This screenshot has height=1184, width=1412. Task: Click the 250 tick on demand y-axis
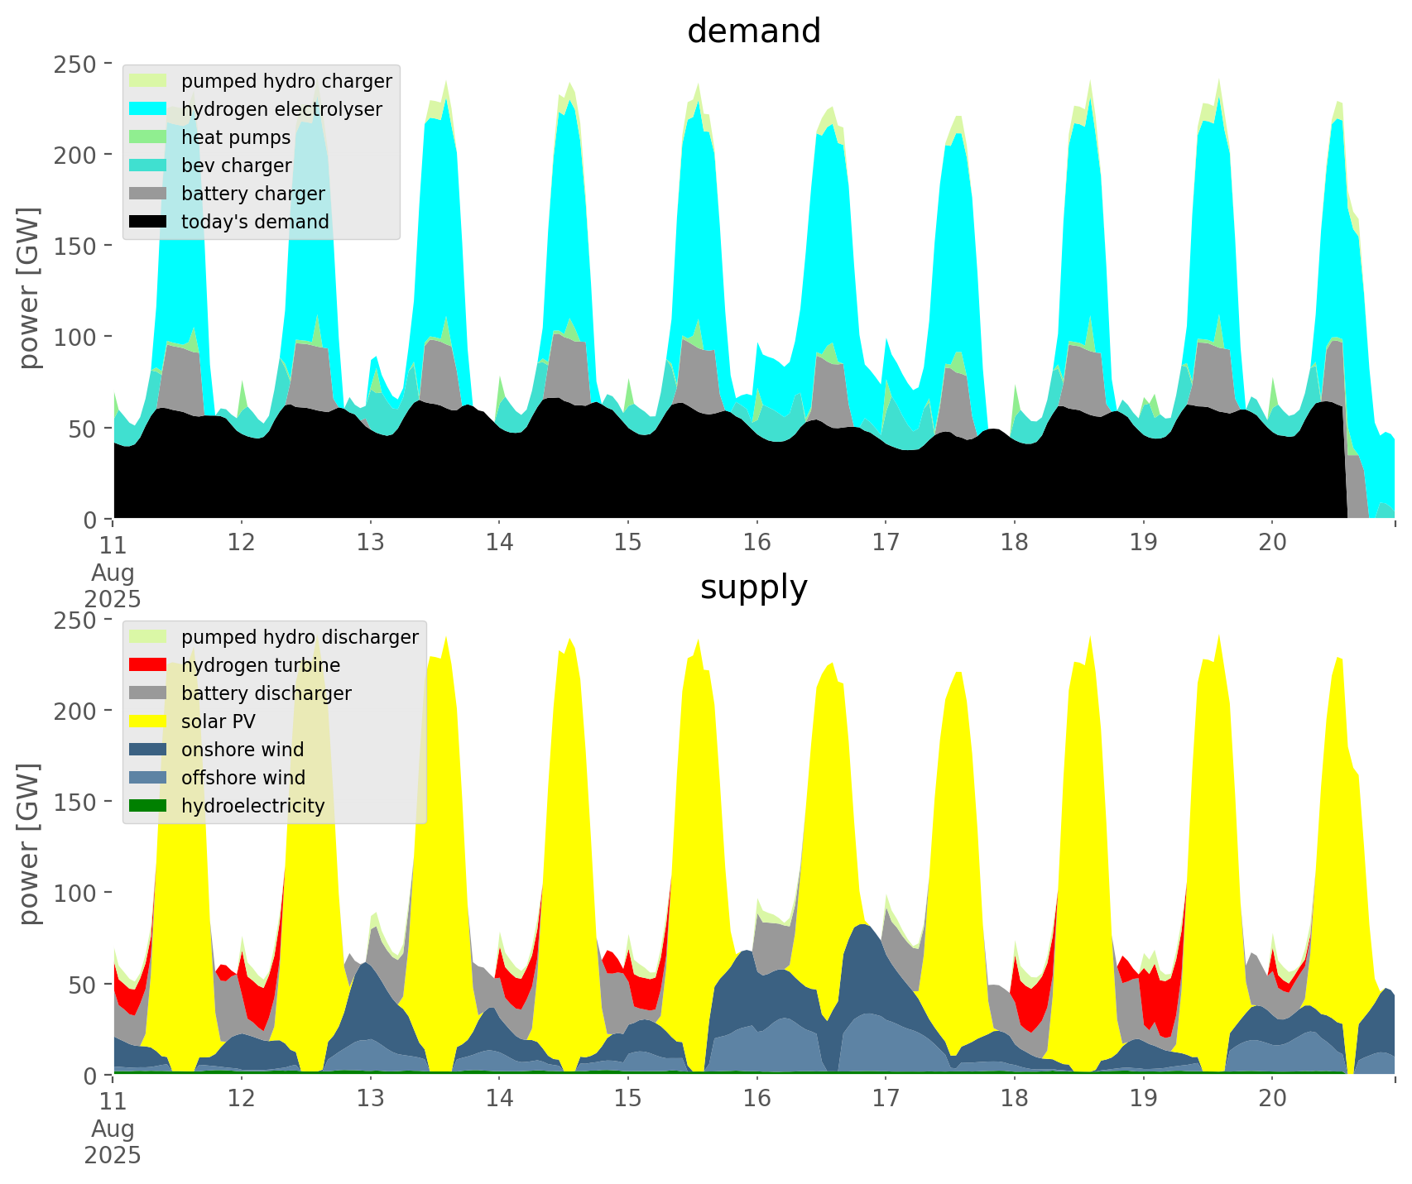[76, 64]
